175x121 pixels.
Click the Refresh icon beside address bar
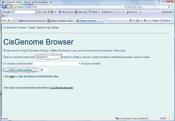(129, 7)
